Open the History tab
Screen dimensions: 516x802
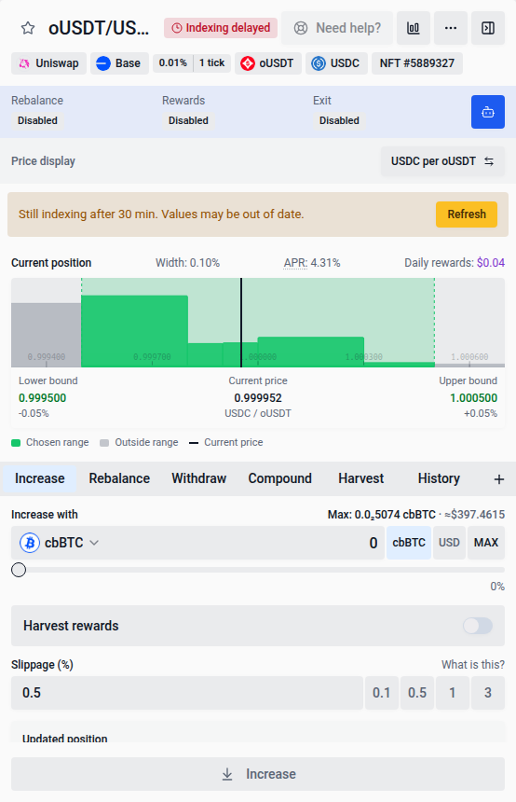[439, 478]
